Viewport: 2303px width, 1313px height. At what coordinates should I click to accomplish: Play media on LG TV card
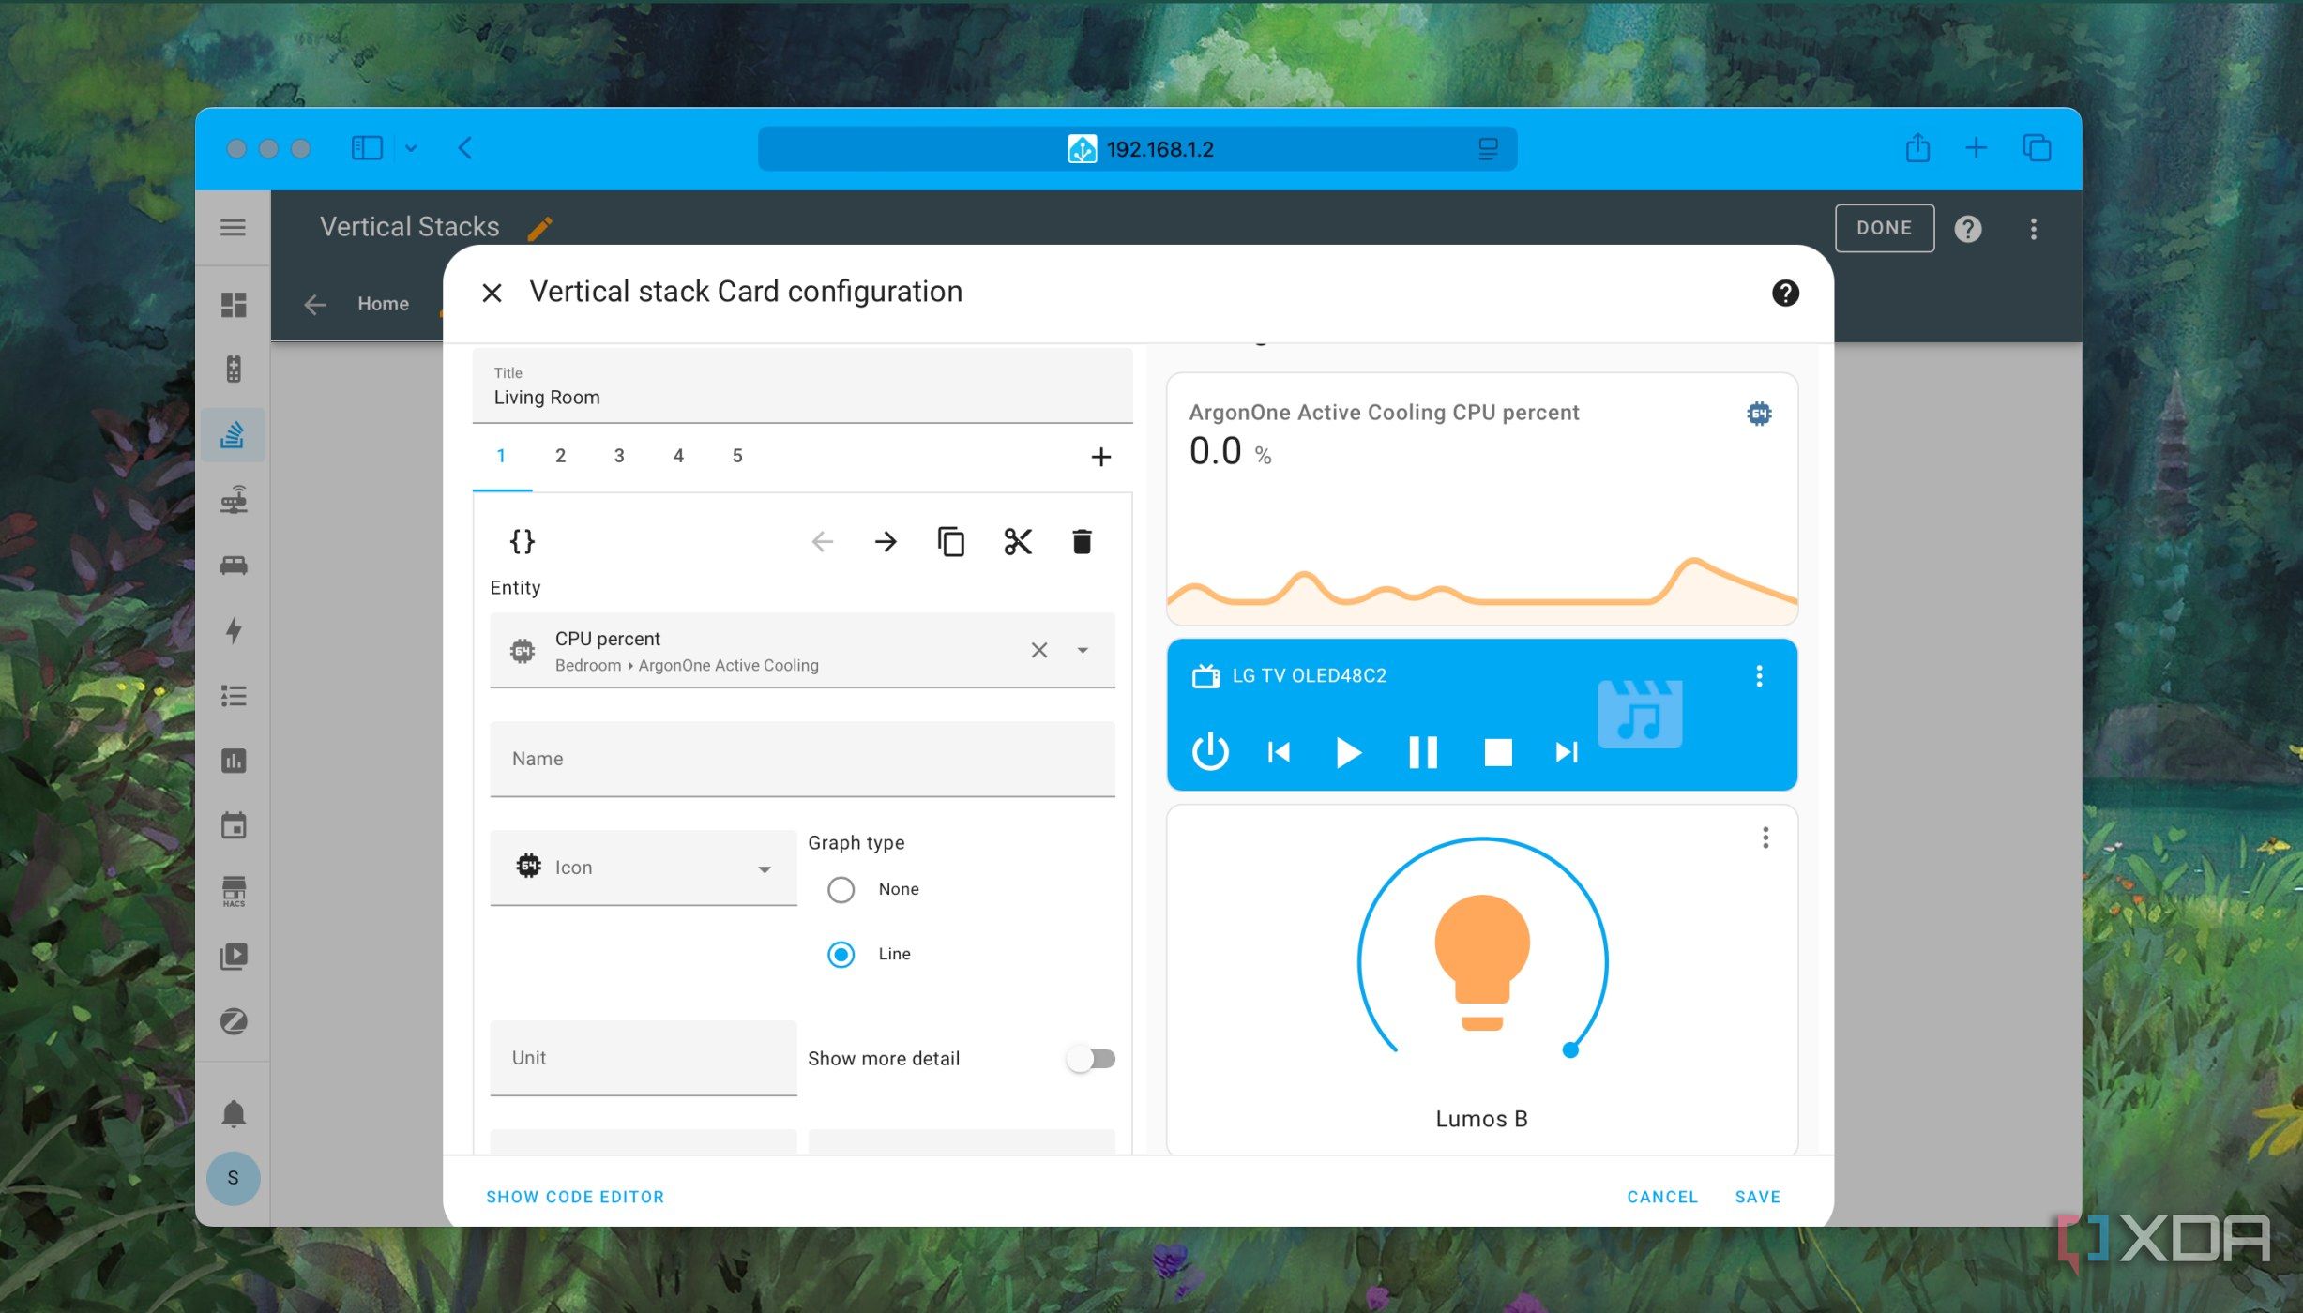tap(1348, 752)
